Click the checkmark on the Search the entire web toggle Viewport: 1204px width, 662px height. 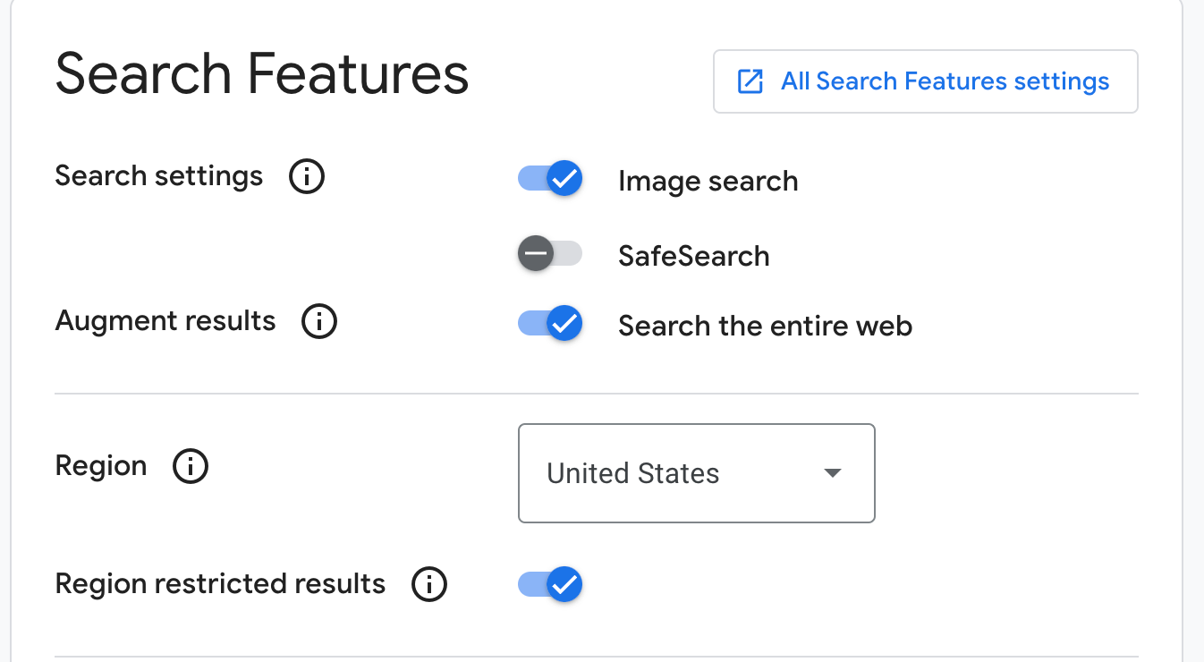[564, 323]
